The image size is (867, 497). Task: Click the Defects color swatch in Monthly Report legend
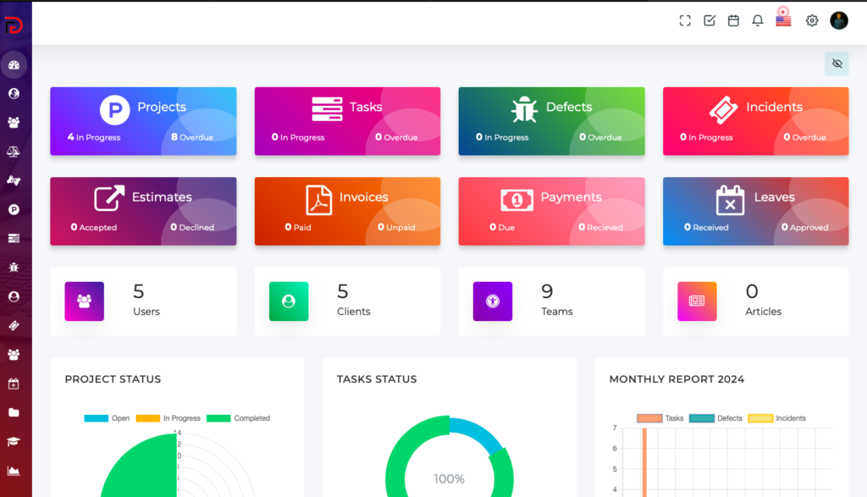click(701, 418)
